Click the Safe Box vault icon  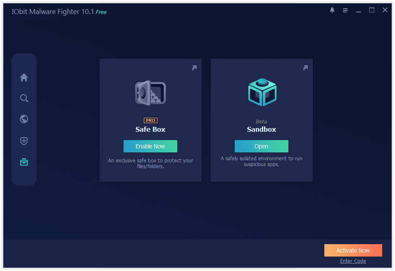click(150, 93)
